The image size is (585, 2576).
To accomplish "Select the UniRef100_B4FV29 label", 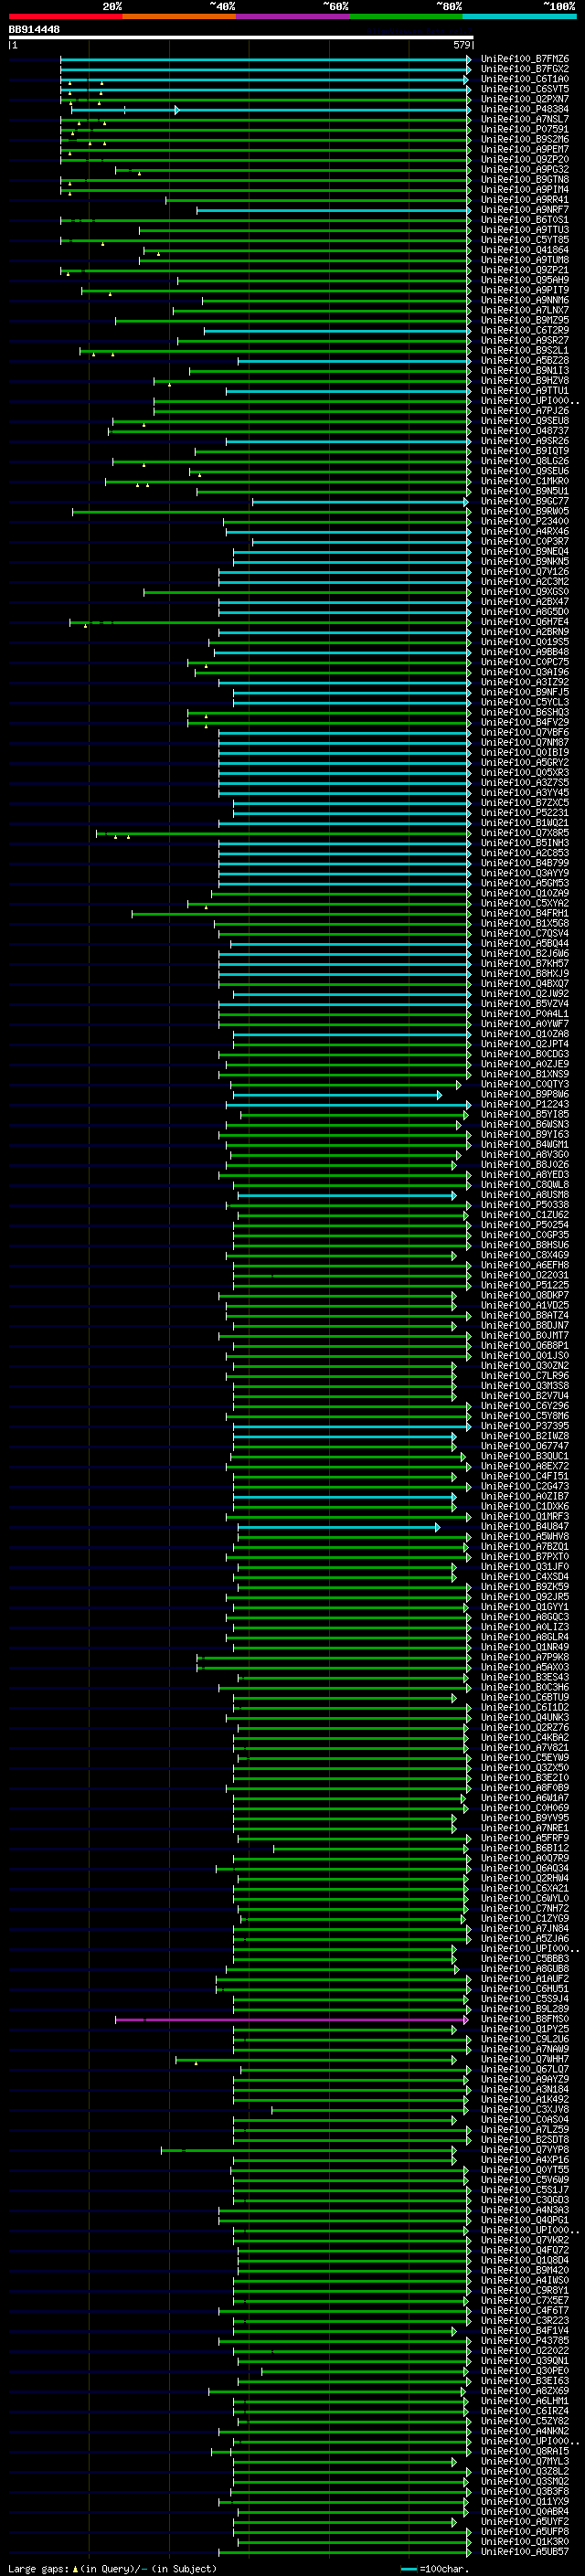I will (524, 722).
